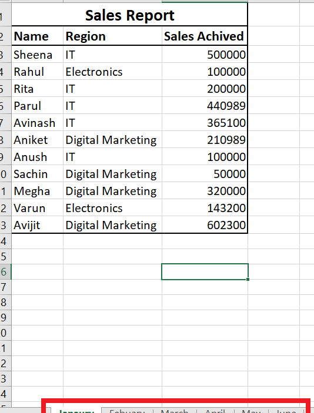Viewport: 314px width, 413px height.
Task: Click Varun's Electronics region cell
Action: click(x=112, y=208)
